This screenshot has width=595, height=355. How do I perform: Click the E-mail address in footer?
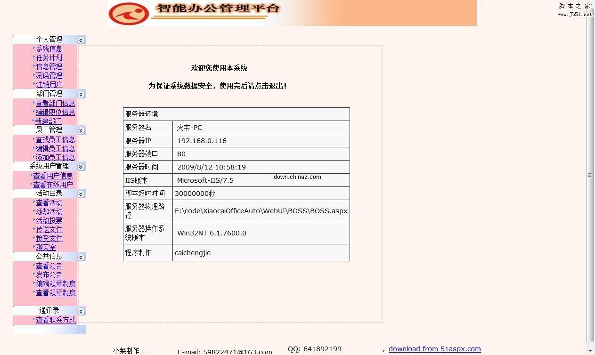pyautogui.click(x=237, y=352)
